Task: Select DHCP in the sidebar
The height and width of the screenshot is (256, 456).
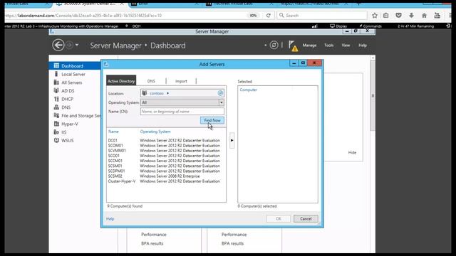Action: [x=67, y=99]
